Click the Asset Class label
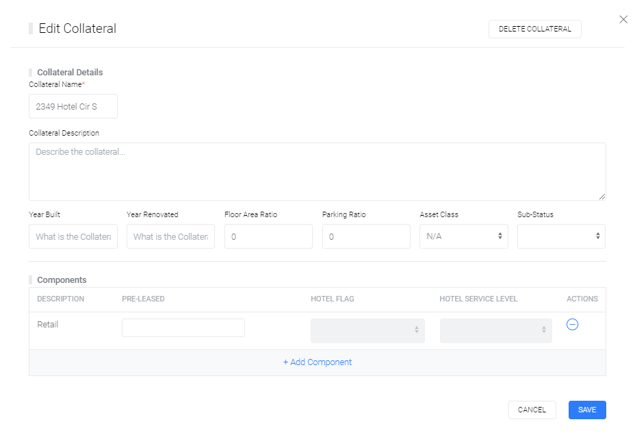The height and width of the screenshot is (448, 635). [439, 214]
